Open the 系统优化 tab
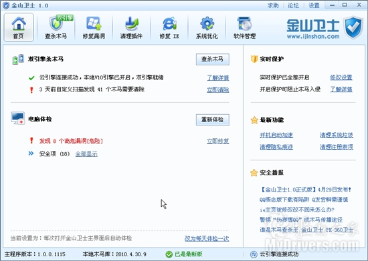 pyautogui.click(x=207, y=27)
